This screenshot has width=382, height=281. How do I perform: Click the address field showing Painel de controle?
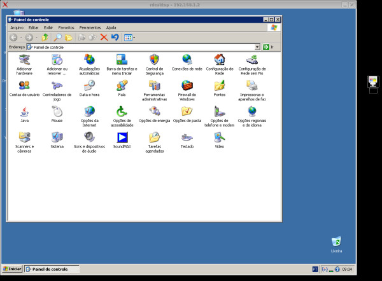click(x=141, y=47)
